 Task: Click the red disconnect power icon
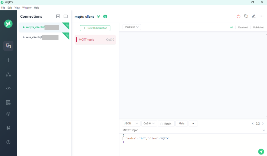point(238,16)
